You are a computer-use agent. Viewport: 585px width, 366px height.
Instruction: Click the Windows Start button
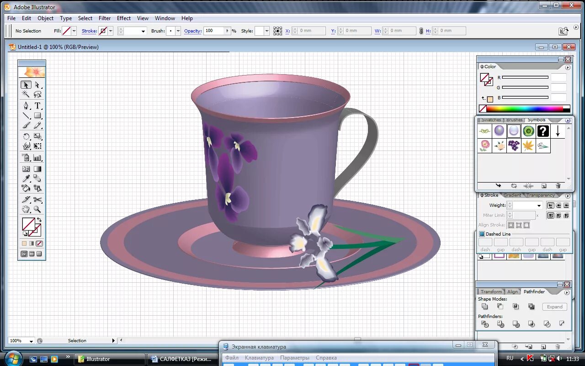pyautogui.click(x=12, y=358)
